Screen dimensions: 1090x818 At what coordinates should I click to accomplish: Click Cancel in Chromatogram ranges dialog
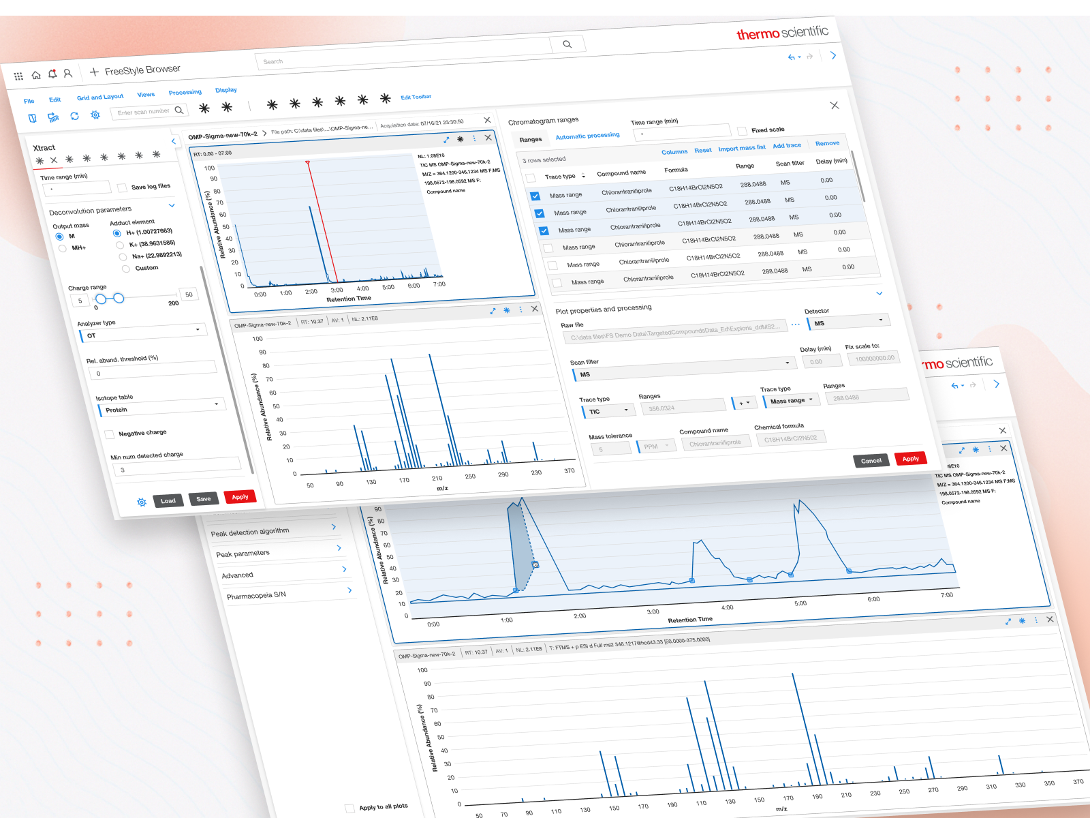point(871,461)
